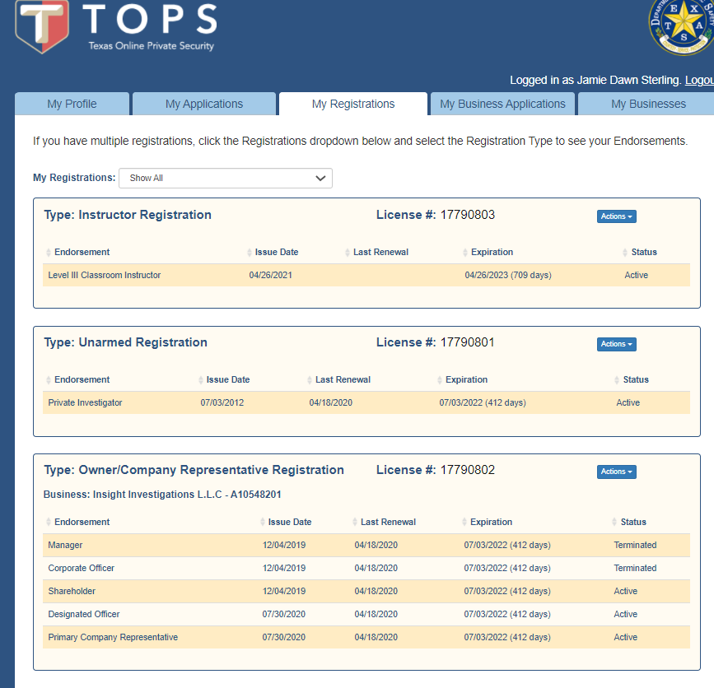Viewport: 714px width, 688px height.
Task: Switch to My Applications tab
Action: (x=204, y=104)
